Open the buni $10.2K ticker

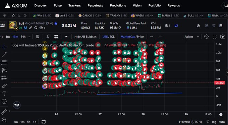click(x=65, y=15)
